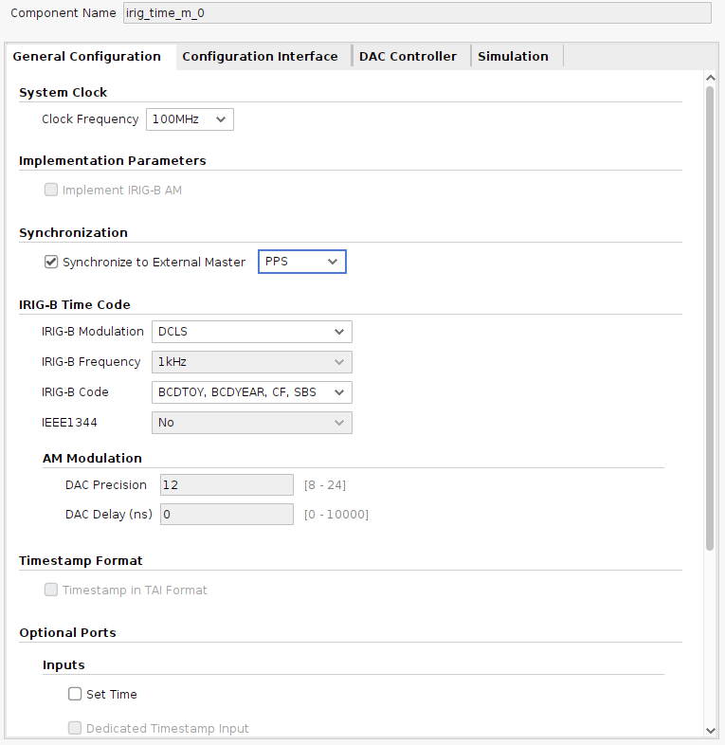Toggle Dedicated Timestamp Input checkbox
Viewport: 725px width, 745px height.
pyautogui.click(x=75, y=728)
